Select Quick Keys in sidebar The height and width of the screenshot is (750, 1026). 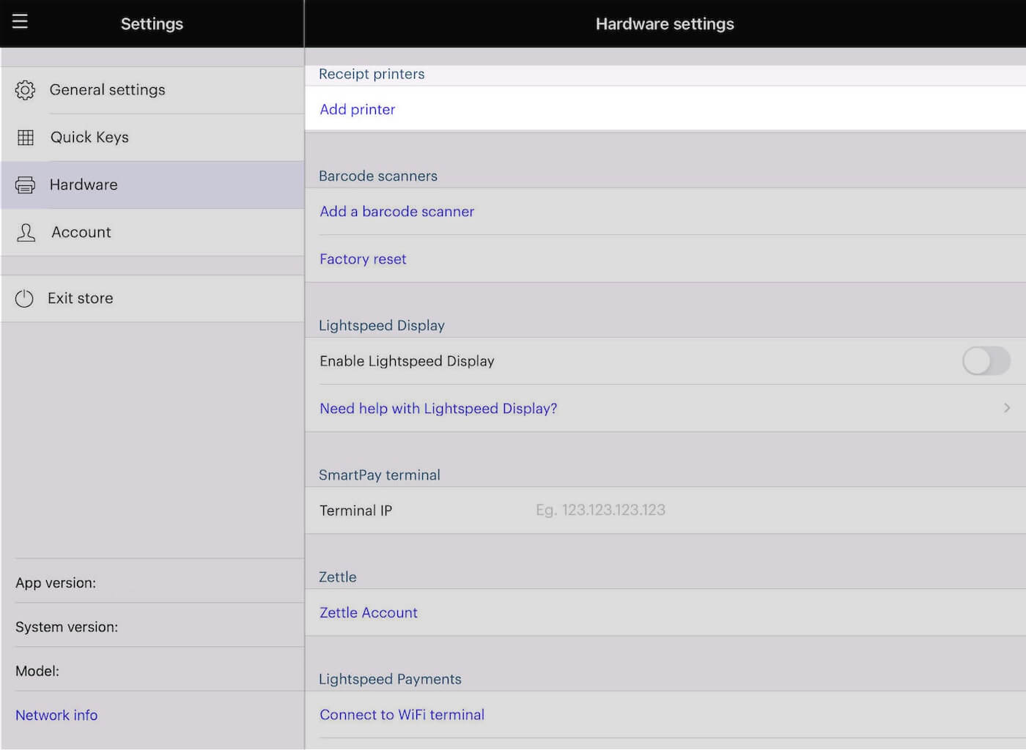152,138
